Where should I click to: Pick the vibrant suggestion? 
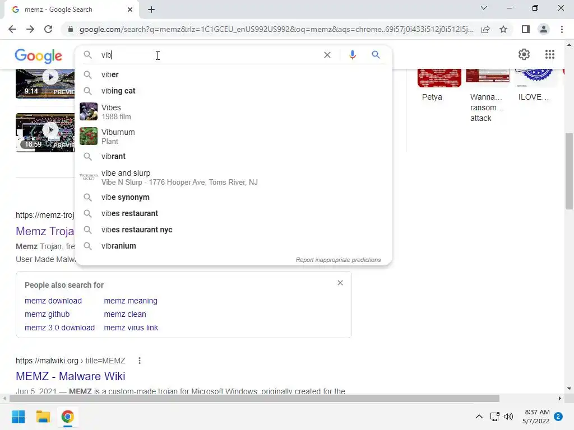[234, 157]
